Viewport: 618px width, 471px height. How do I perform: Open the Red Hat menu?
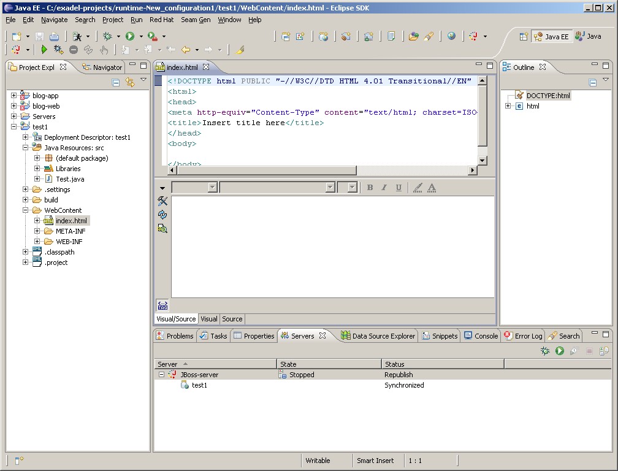click(x=161, y=20)
